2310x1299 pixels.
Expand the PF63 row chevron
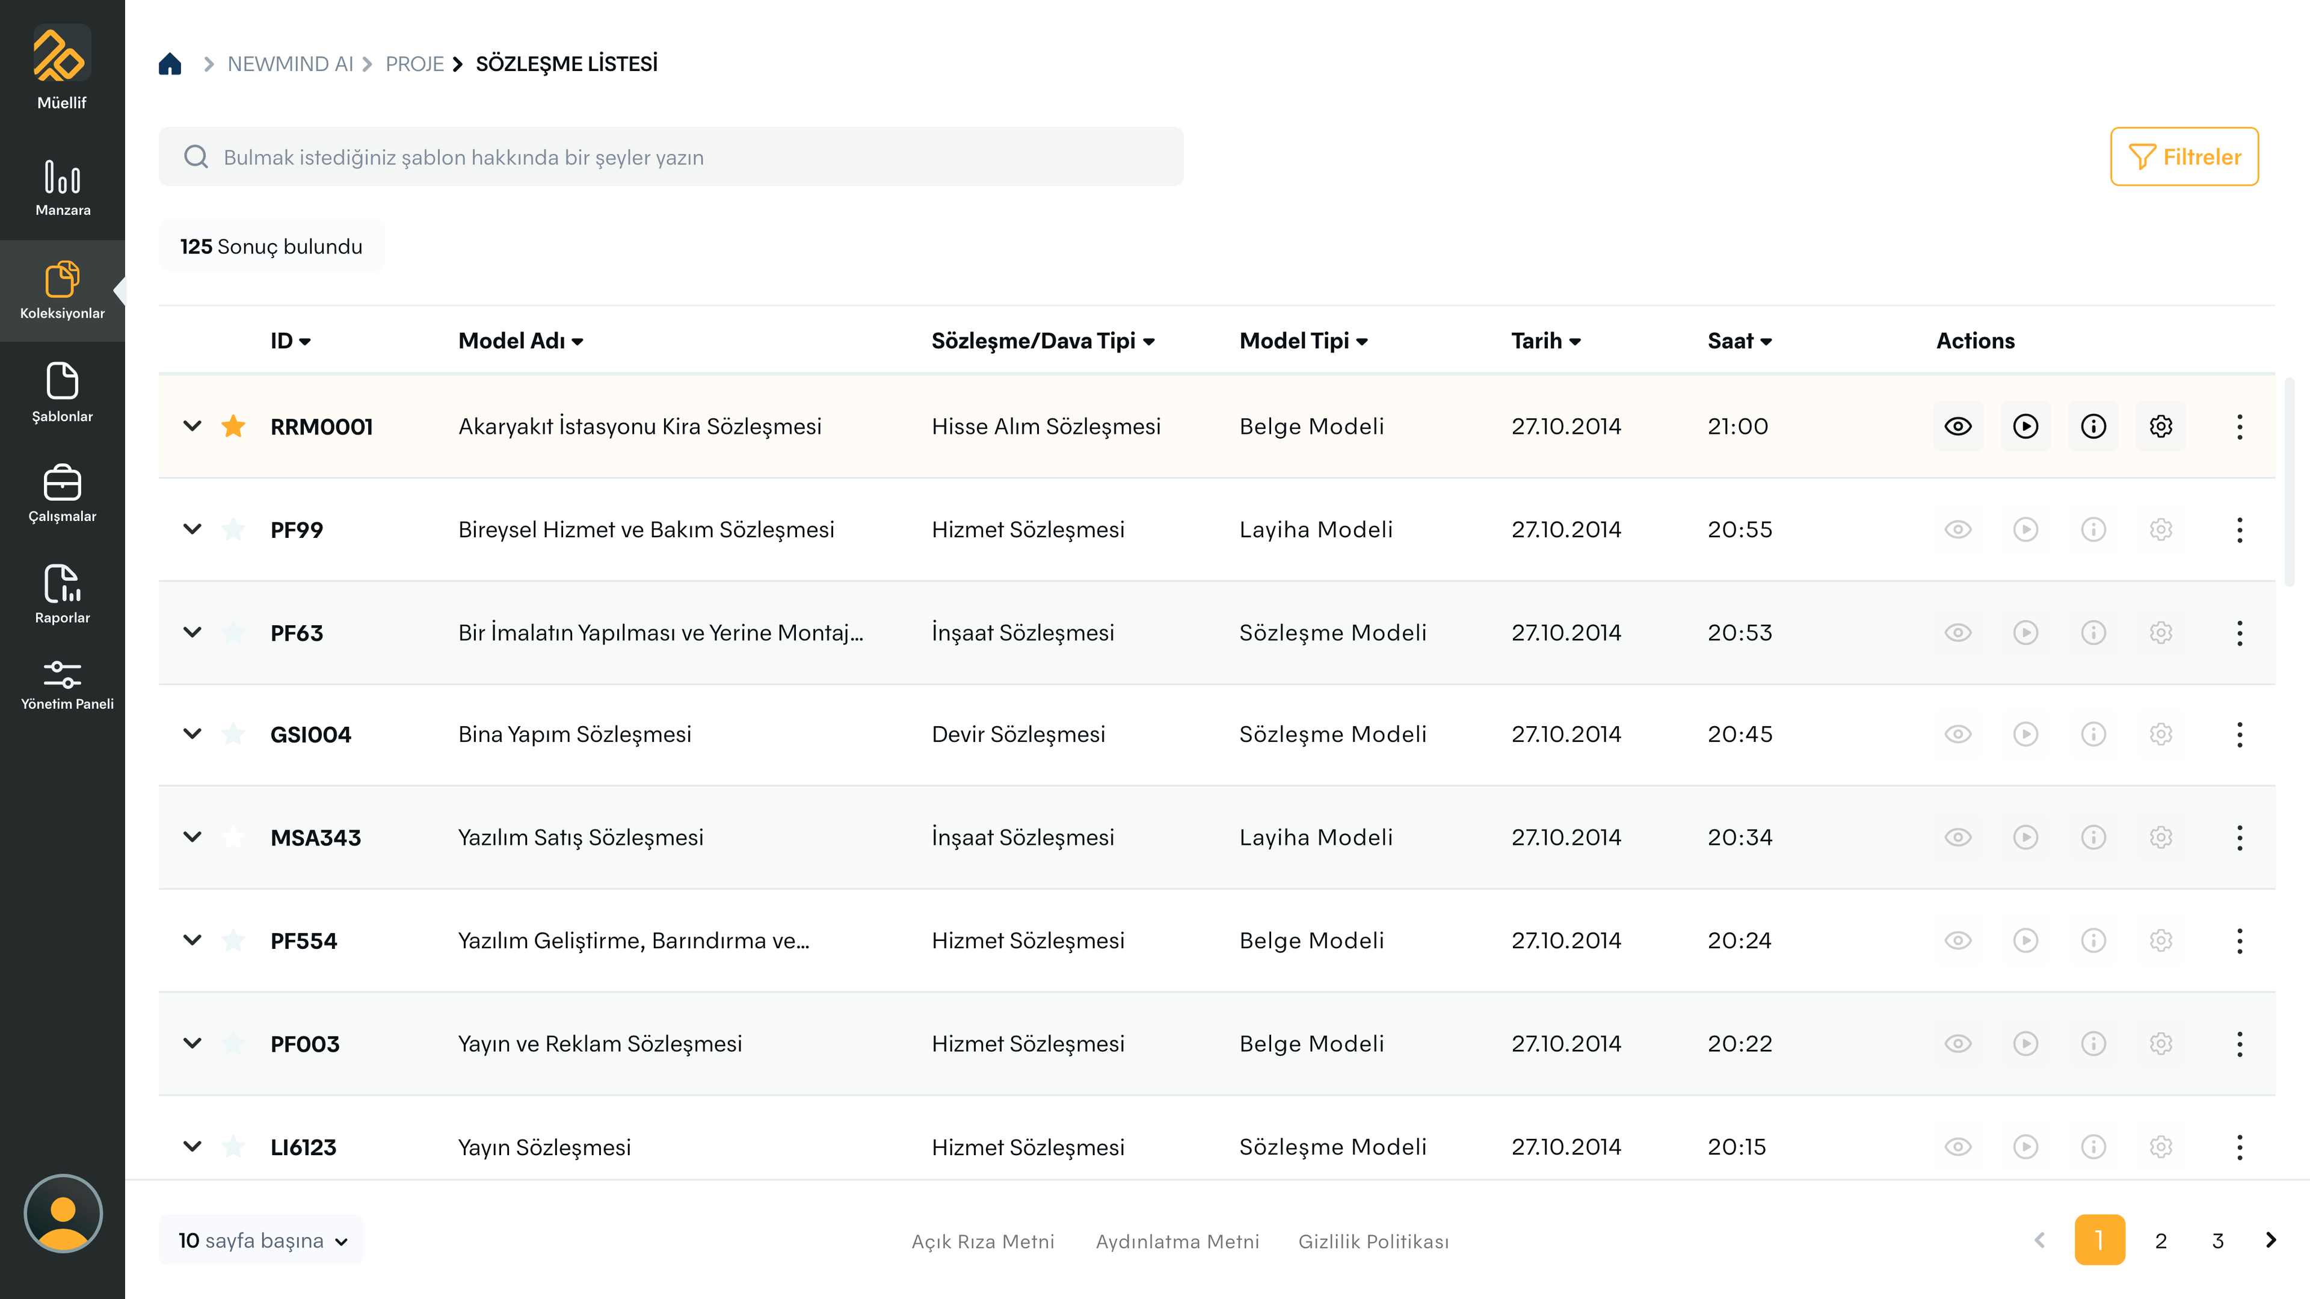pos(192,632)
